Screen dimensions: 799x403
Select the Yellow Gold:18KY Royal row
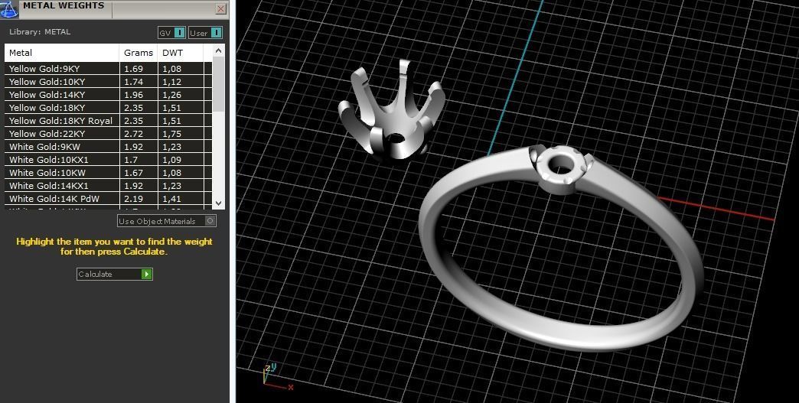[x=108, y=121]
